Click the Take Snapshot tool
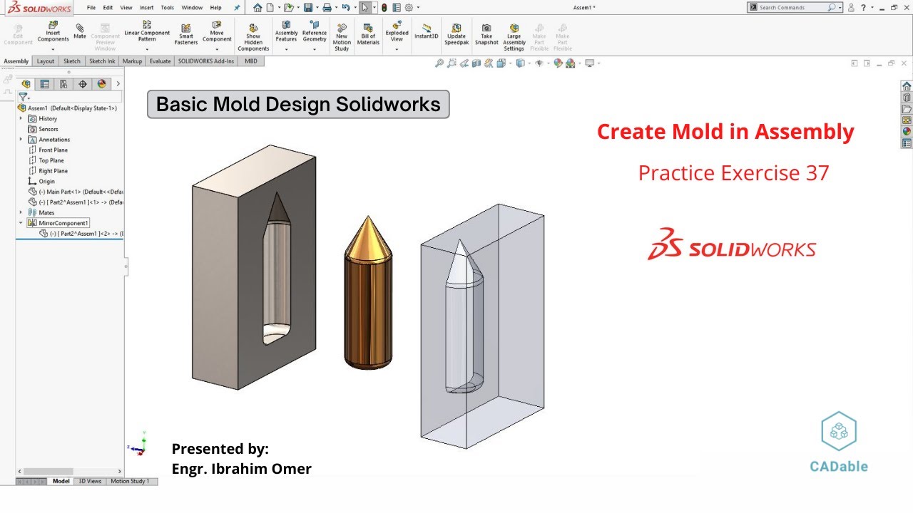The height and width of the screenshot is (513, 913). [x=486, y=31]
